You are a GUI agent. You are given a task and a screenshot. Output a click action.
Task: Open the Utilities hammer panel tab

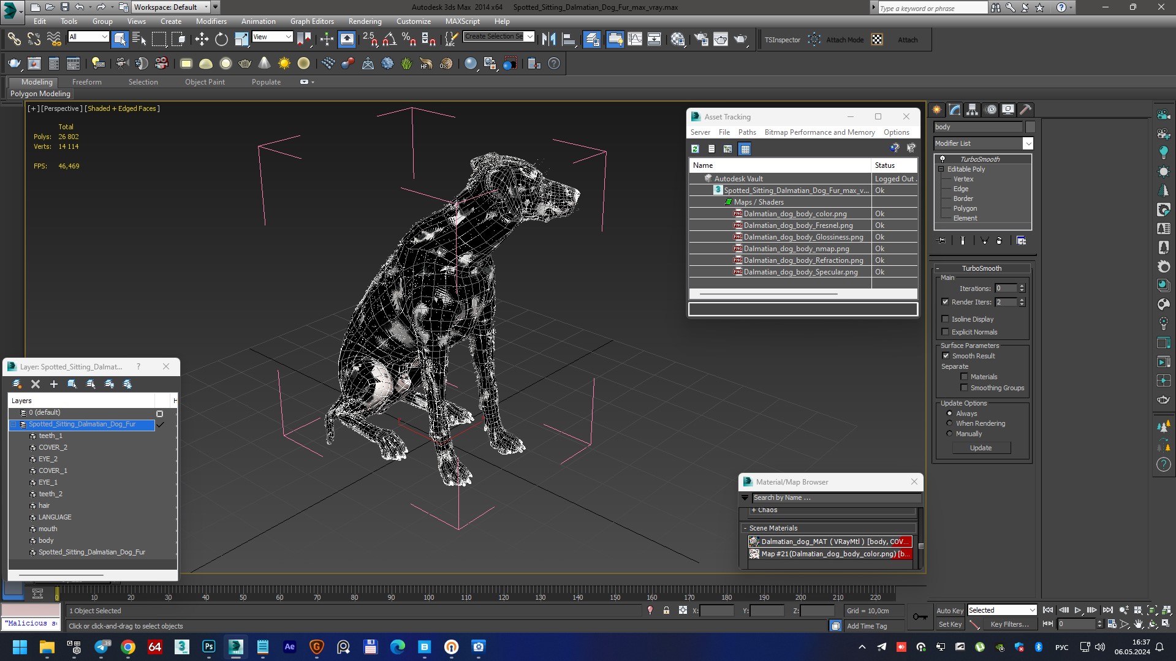(1025, 110)
